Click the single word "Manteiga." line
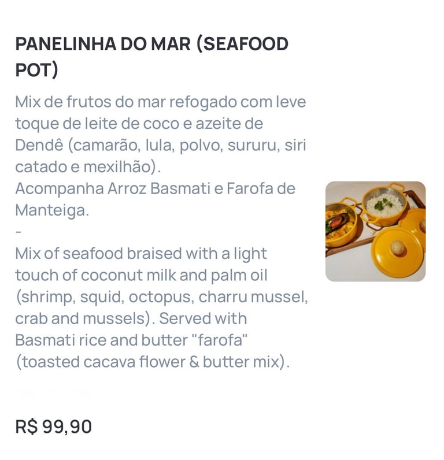 pyautogui.click(x=52, y=210)
